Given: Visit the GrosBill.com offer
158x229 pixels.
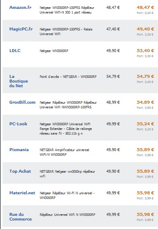Looking at the screenshot, I should 22,102.
